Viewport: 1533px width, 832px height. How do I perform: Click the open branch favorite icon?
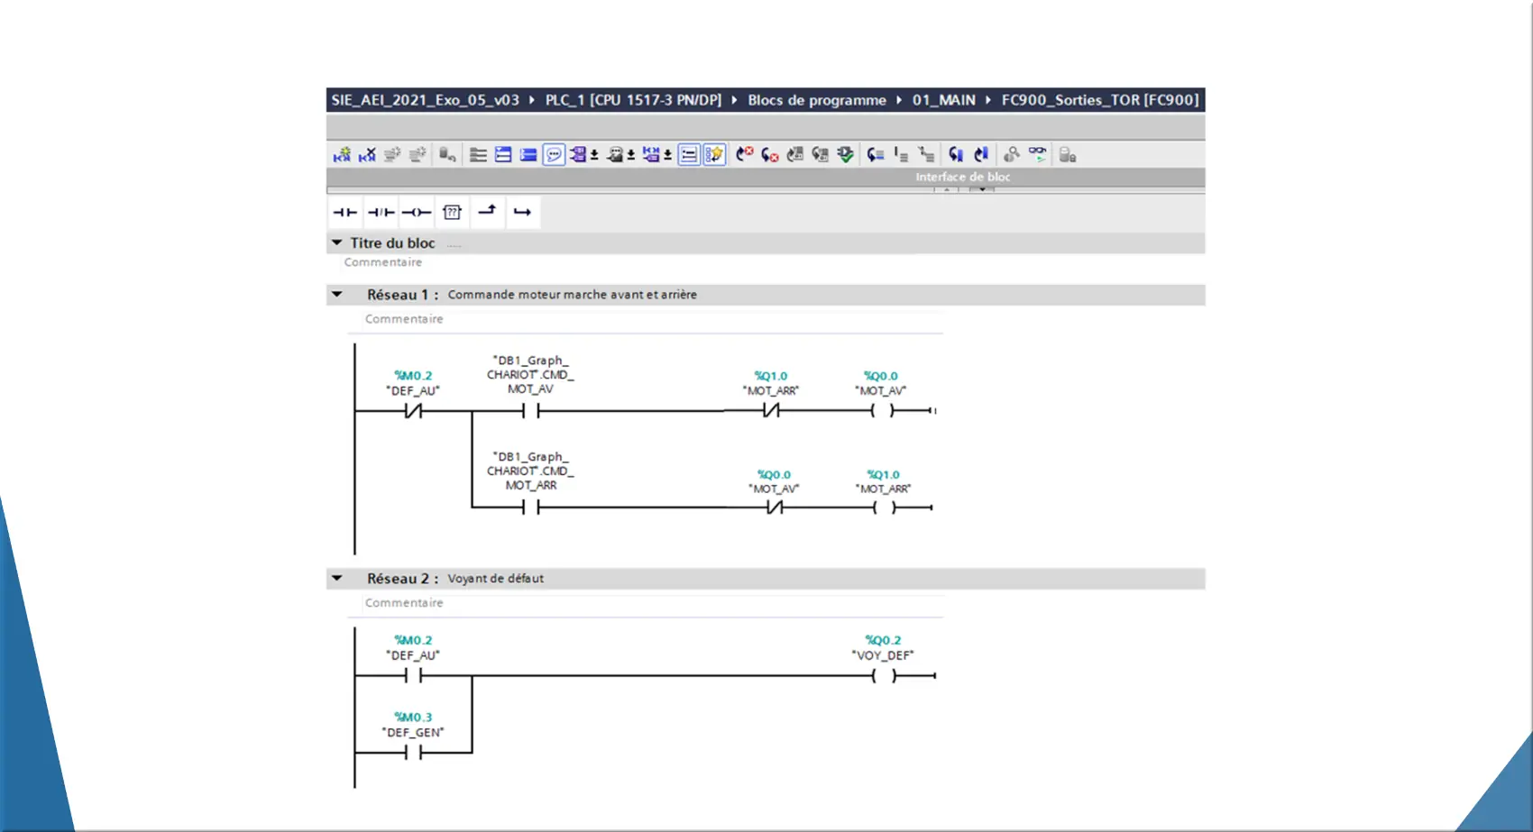pos(487,212)
